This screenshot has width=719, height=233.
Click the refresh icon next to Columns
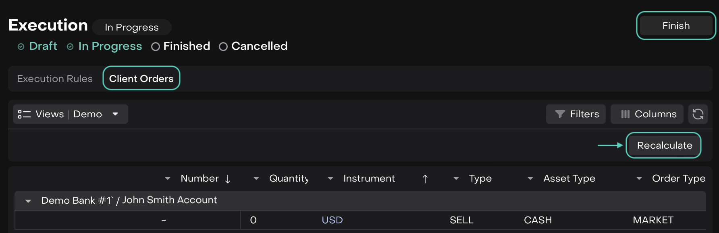(x=698, y=114)
